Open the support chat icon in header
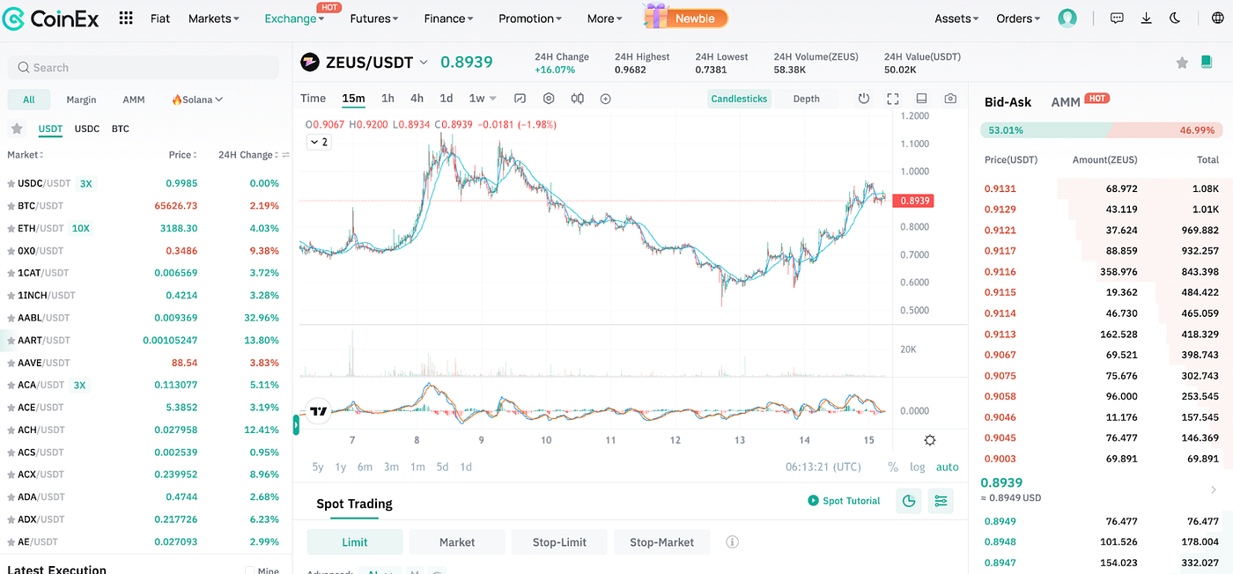 (x=1117, y=18)
